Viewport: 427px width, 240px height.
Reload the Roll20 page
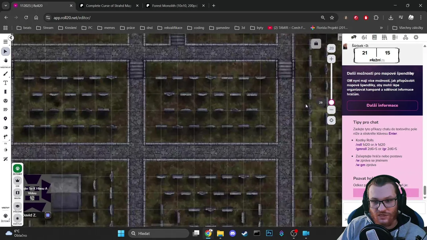[26, 18]
